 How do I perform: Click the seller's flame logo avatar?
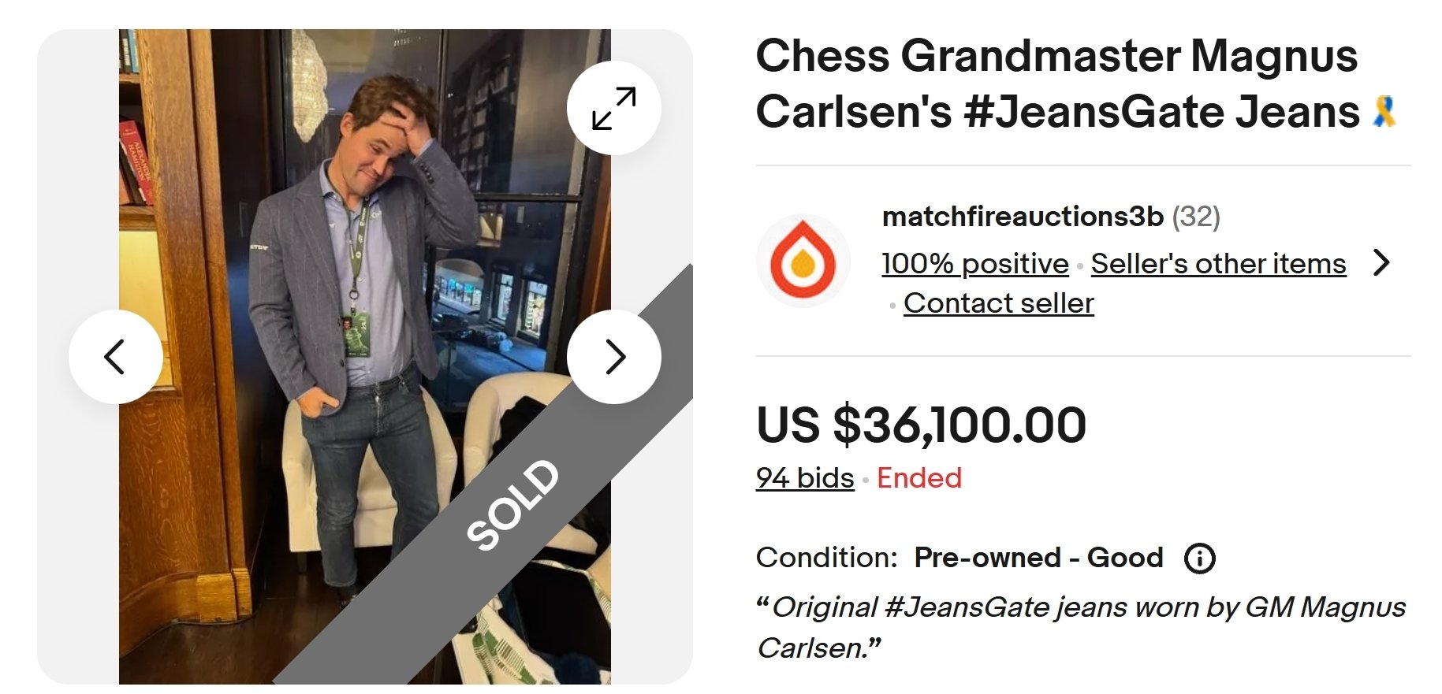(803, 261)
